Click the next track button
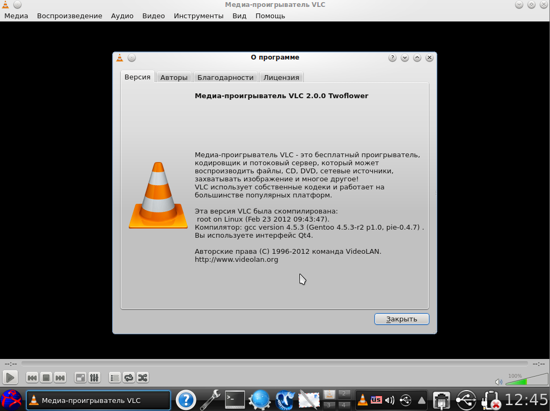 click(60, 378)
